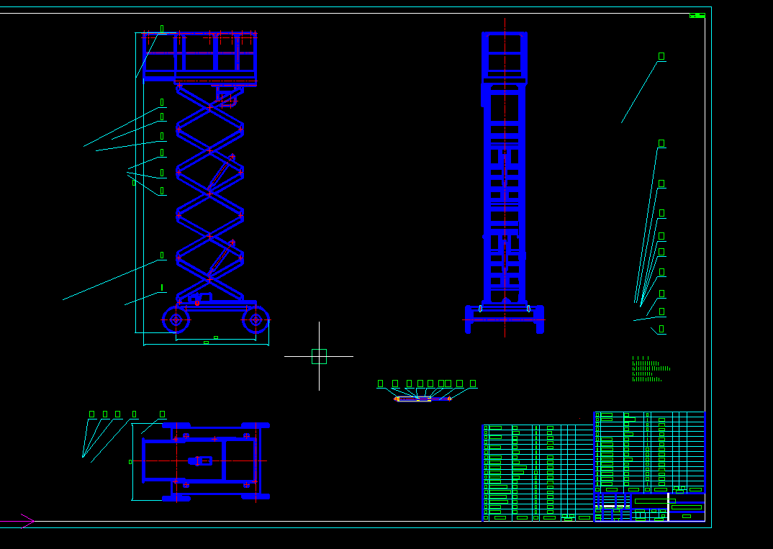This screenshot has height=549, width=773.
Task: Select the bracket hanging under the platform deck
Action: click(x=227, y=96)
